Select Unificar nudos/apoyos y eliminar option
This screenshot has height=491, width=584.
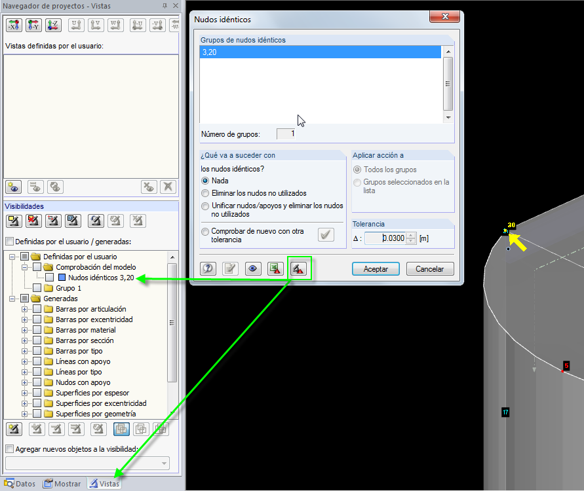point(205,206)
